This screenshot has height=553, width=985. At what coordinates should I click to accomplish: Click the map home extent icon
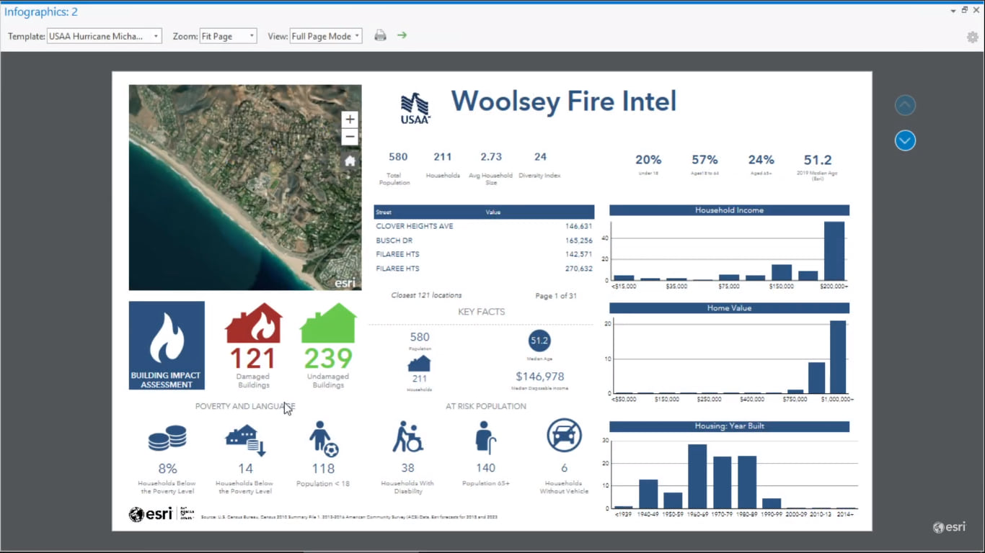[350, 161]
